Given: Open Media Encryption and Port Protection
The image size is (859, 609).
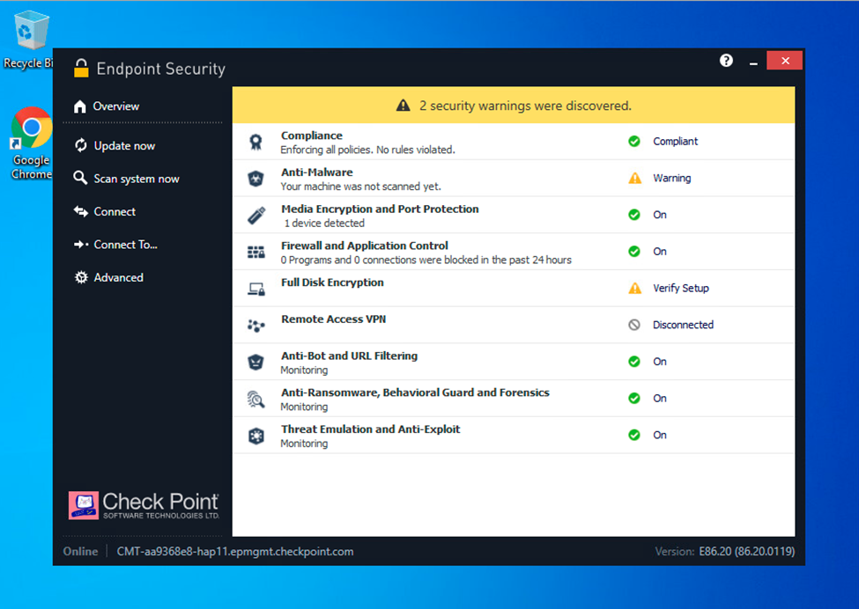Looking at the screenshot, I should click(380, 209).
